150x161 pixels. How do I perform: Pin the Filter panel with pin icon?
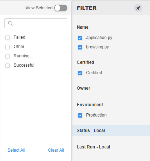138,8
